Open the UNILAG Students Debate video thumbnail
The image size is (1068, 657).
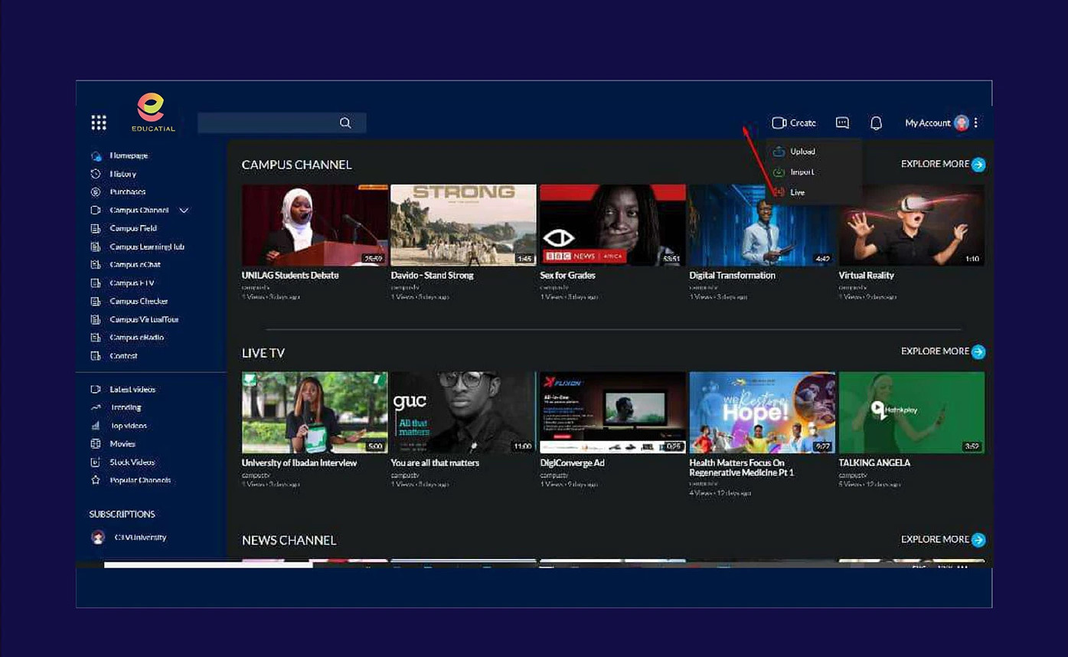pos(314,225)
